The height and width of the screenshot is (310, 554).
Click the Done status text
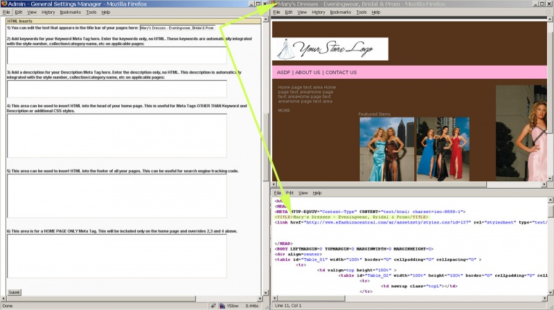(x=8, y=306)
